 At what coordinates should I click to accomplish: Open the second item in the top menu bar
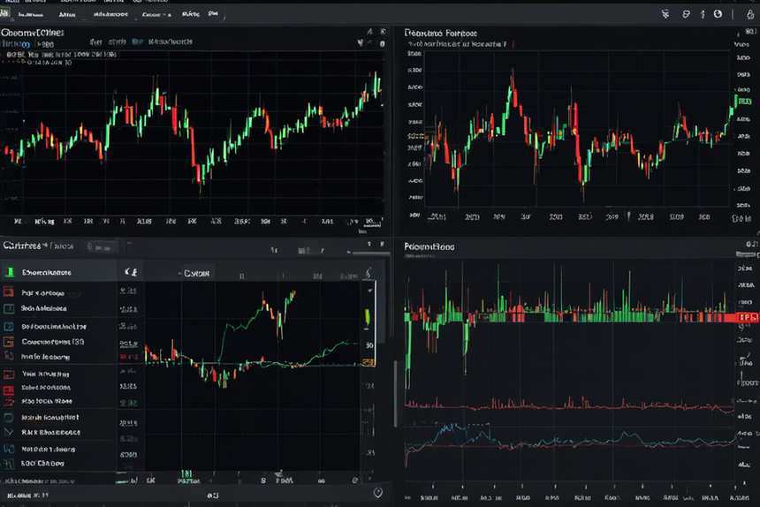(x=67, y=14)
